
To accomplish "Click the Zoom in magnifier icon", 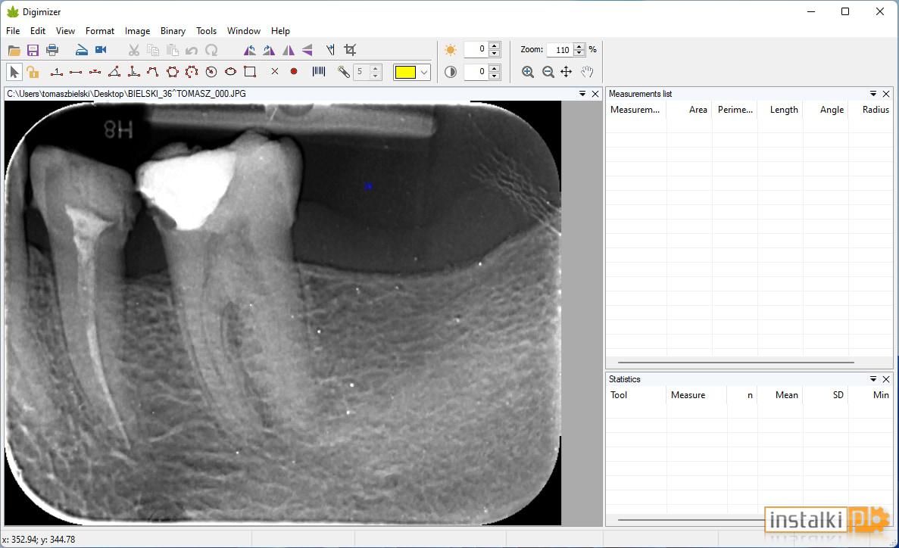I will pos(527,72).
